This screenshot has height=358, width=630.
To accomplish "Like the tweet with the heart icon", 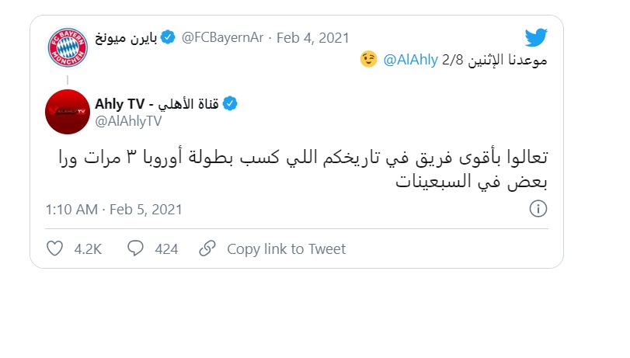I will coord(54,249).
